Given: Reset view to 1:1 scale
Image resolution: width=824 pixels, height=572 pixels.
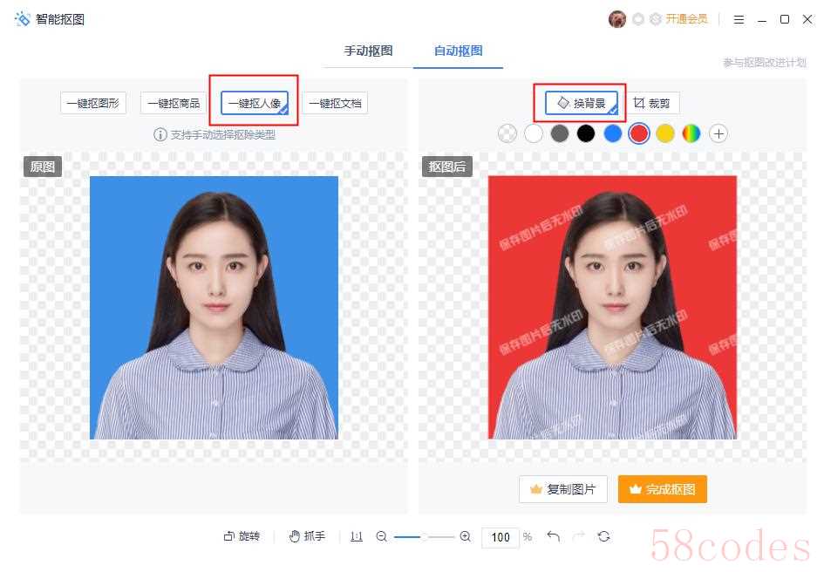Looking at the screenshot, I should (x=357, y=536).
